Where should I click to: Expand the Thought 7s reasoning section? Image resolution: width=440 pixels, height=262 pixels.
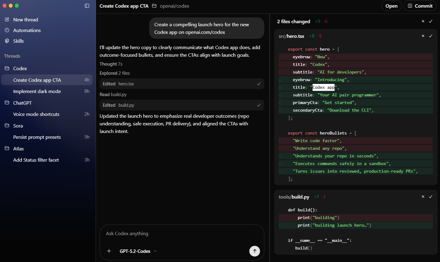point(111,64)
